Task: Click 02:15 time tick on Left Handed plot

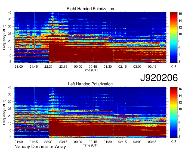Action: [122, 142]
